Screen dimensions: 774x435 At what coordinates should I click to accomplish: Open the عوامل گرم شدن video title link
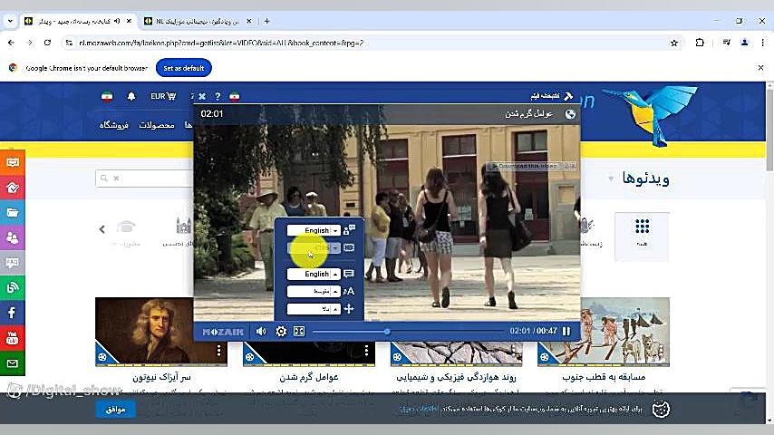[x=309, y=377]
